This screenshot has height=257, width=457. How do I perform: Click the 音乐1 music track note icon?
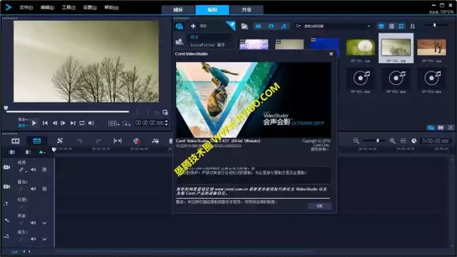coord(6,236)
